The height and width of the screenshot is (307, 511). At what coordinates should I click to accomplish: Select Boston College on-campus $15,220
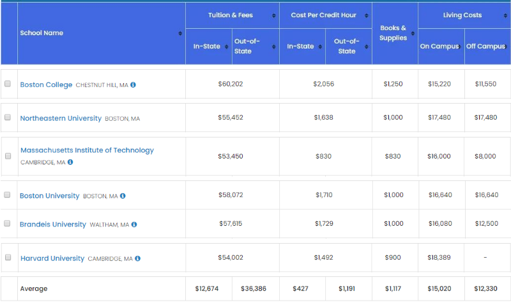pos(439,84)
